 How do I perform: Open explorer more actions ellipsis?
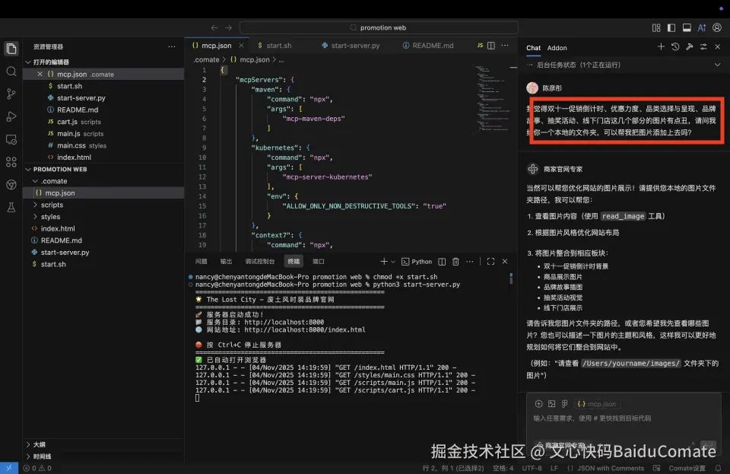pos(172,46)
